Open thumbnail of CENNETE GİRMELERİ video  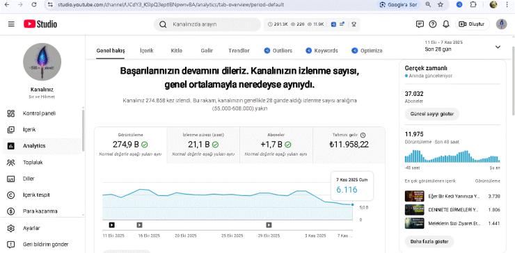(x=414, y=210)
